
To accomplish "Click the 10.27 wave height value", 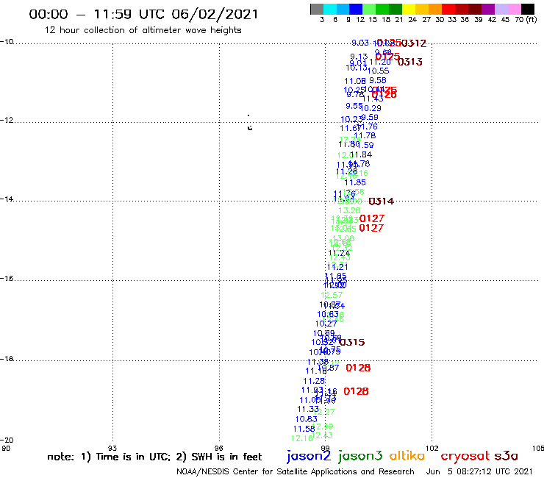I will point(326,324).
